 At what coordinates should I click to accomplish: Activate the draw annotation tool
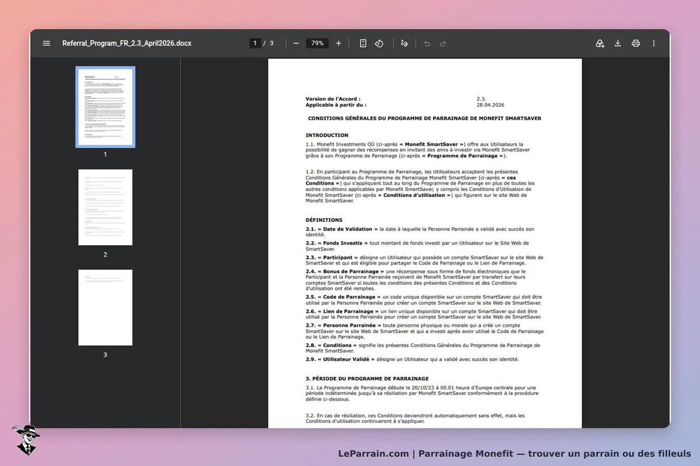[404, 43]
